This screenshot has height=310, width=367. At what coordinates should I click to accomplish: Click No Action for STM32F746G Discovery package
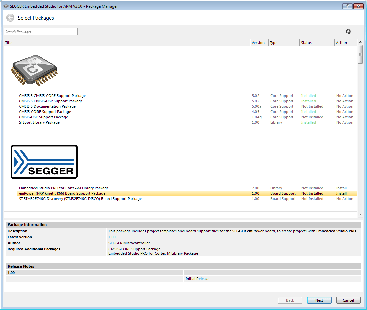(x=345, y=199)
